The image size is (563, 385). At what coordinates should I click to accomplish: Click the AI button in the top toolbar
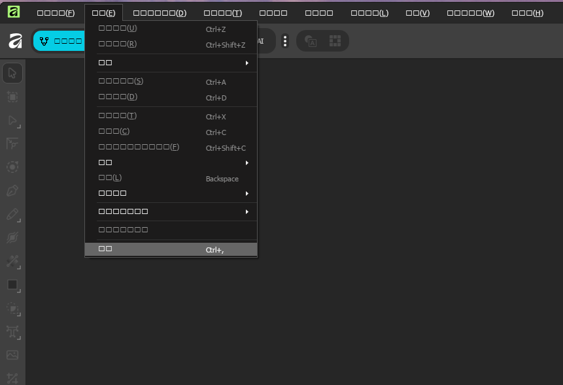click(x=261, y=40)
